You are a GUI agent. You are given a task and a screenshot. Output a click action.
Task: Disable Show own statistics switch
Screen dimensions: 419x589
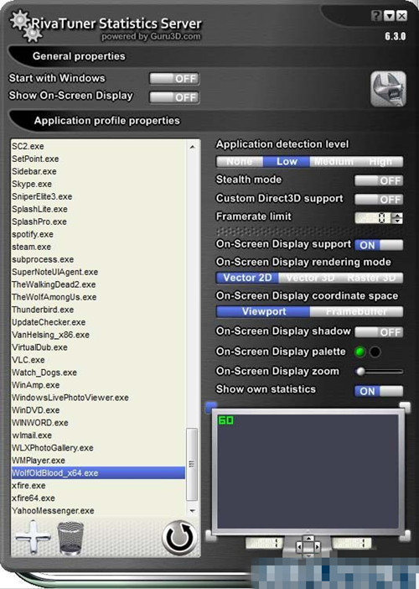pyautogui.click(x=379, y=391)
